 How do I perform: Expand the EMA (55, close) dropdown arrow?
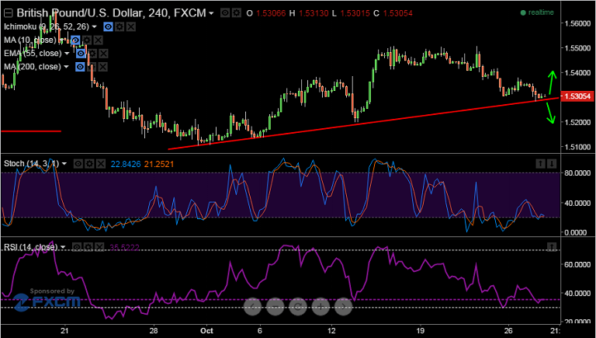point(67,54)
